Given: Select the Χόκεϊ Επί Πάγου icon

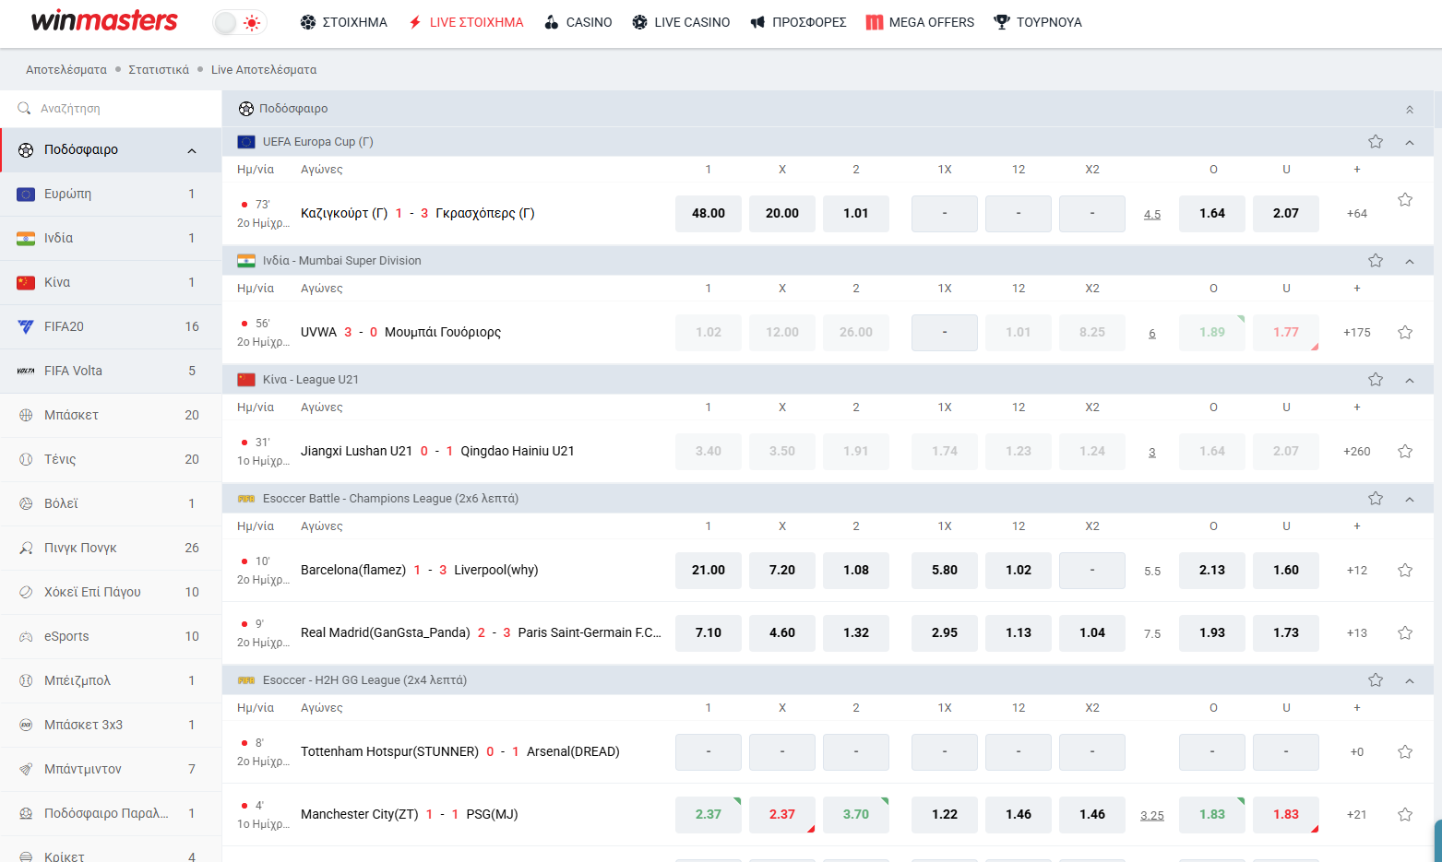Looking at the screenshot, I should pos(24,591).
